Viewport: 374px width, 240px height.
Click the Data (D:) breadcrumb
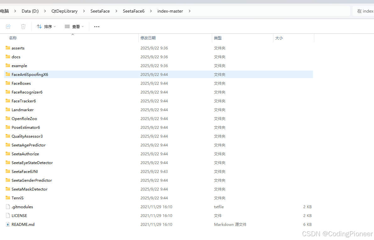pyautogui.click(x=30, y=11)
